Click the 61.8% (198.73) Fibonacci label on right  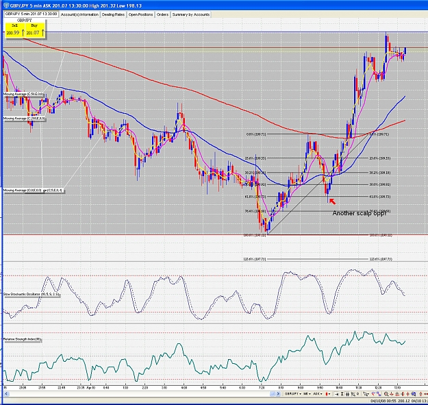click(x=379, y=197)
